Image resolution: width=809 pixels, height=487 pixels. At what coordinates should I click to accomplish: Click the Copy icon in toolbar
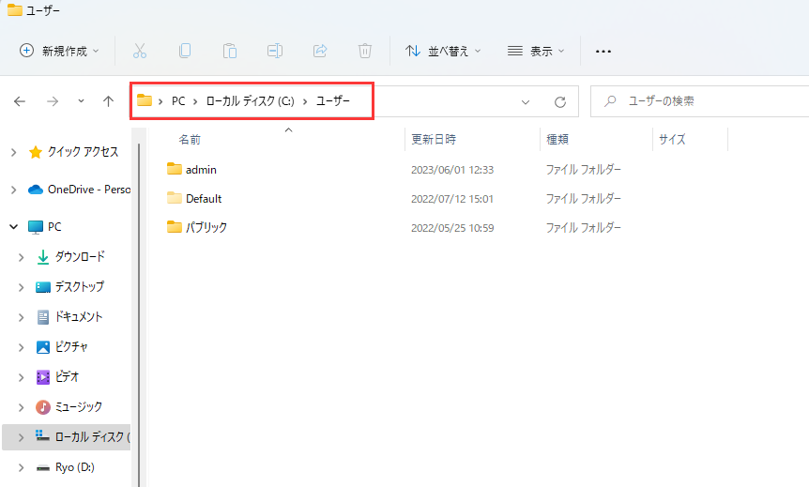coord(185,51)
